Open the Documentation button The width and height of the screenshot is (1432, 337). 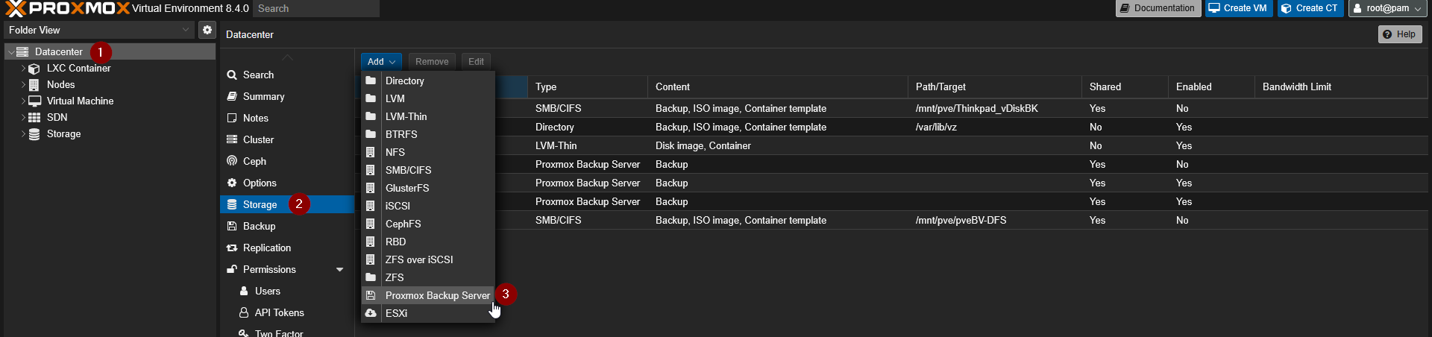[1158, 8]
